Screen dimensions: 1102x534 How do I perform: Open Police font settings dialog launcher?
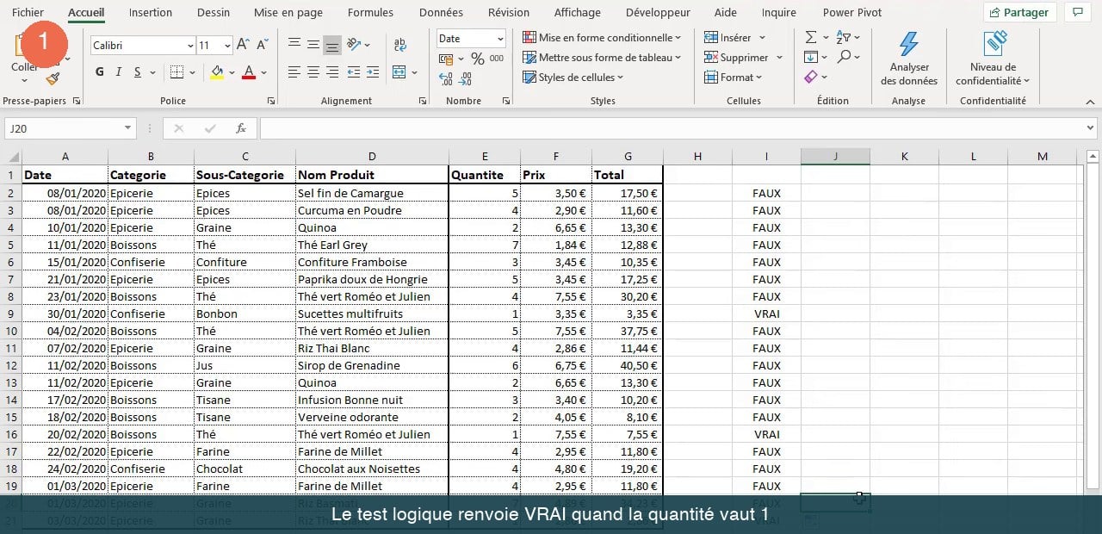click(x=270, y=101)
